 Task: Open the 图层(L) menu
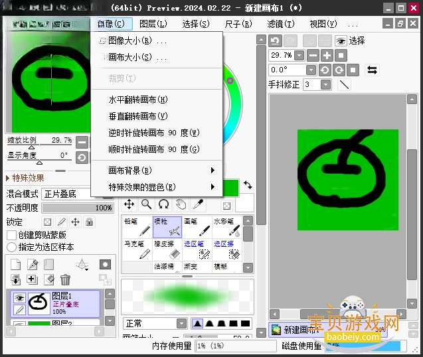click(153, 24)
